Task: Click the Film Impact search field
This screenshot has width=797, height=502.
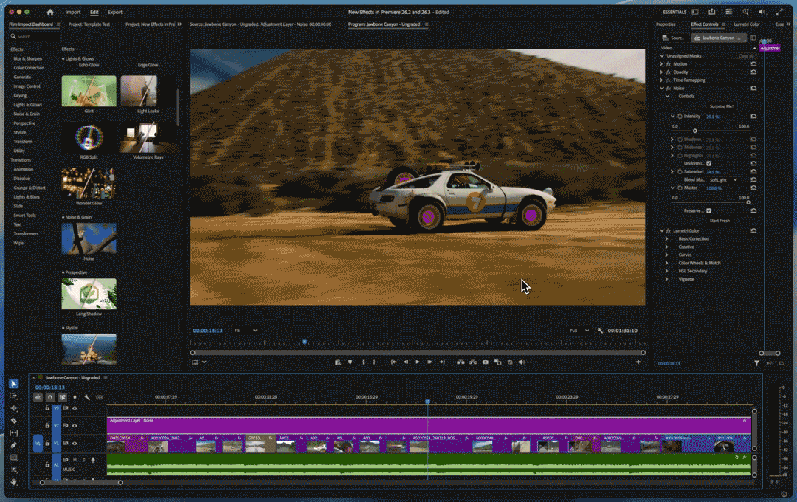Action: (x=35, y=37)
